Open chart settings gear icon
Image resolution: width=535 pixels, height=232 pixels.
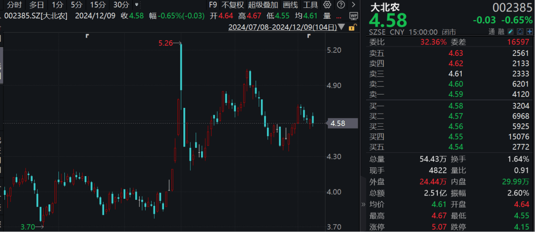click(x=327, y=5)
